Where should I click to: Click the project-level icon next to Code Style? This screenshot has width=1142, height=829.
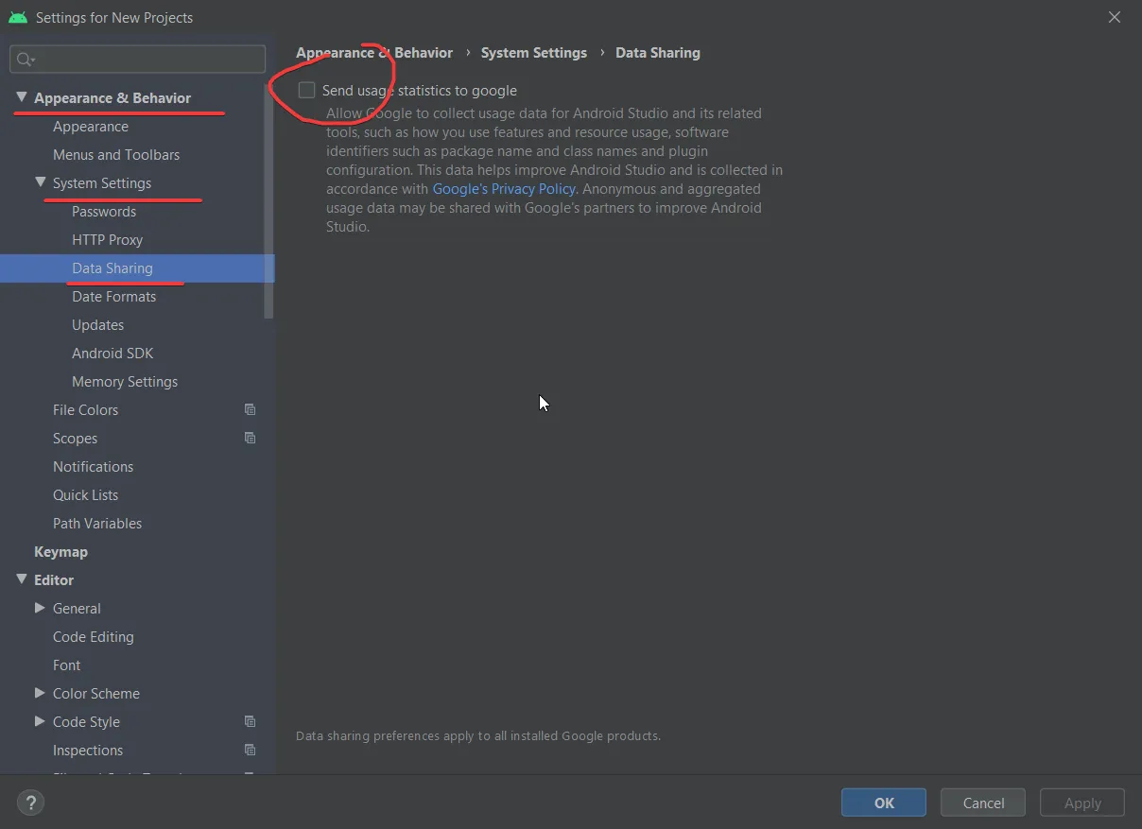(251, 721)
